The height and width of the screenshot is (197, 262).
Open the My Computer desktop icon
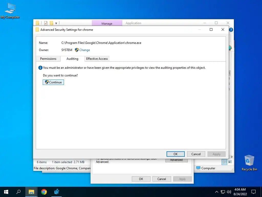[x=10, y=11]
